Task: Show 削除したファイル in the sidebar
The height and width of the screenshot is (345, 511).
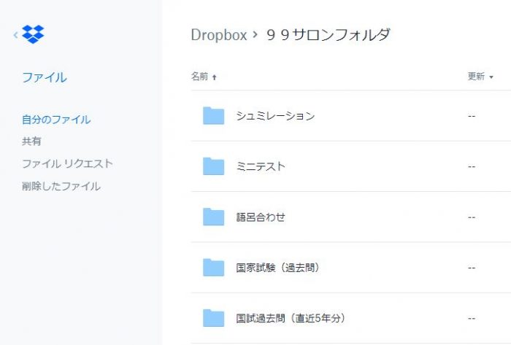Action: [61, 186]
